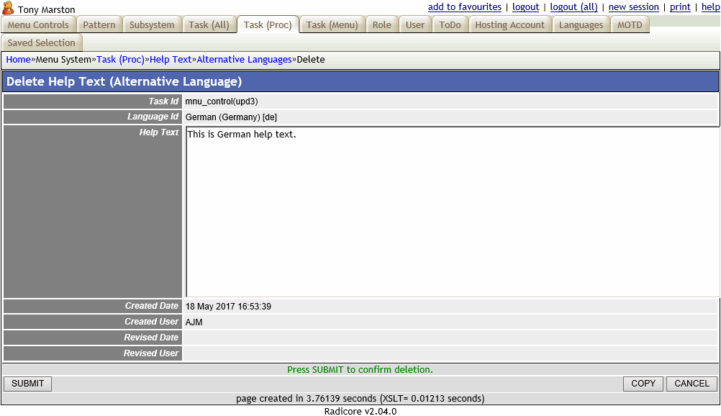
Task: Navigate to Home in the breadcrumb
Action: click(x=18, y=59)
